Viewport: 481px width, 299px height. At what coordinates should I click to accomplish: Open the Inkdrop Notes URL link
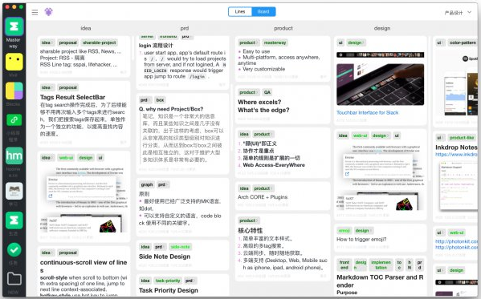tap(457, 155)
